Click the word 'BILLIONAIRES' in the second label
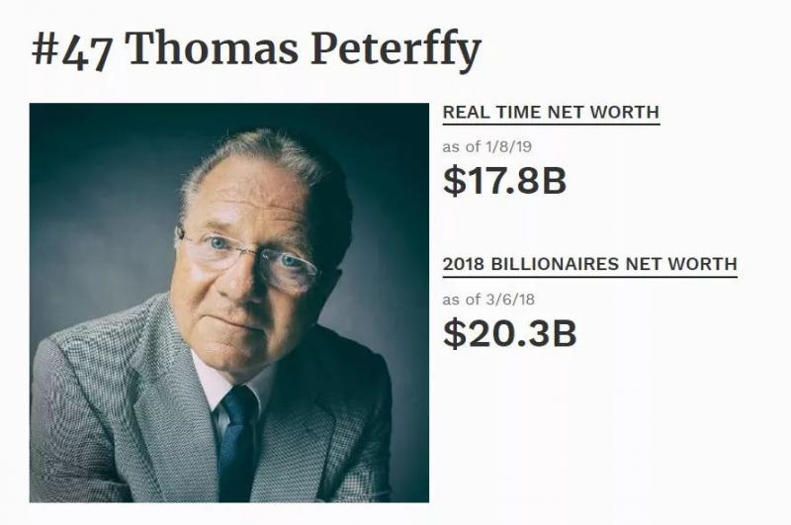This screenshot has height=525, width=791. tap(568, 264)
